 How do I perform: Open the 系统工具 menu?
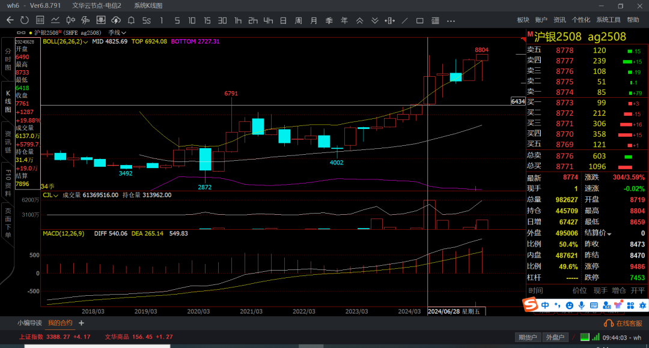pos(608,20)
